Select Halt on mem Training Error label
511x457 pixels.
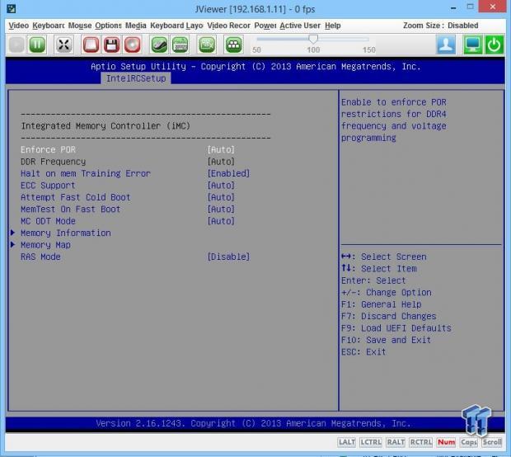point(86,173)
